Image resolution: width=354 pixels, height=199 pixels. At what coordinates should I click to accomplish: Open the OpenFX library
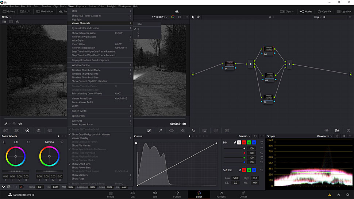point(324,11)
